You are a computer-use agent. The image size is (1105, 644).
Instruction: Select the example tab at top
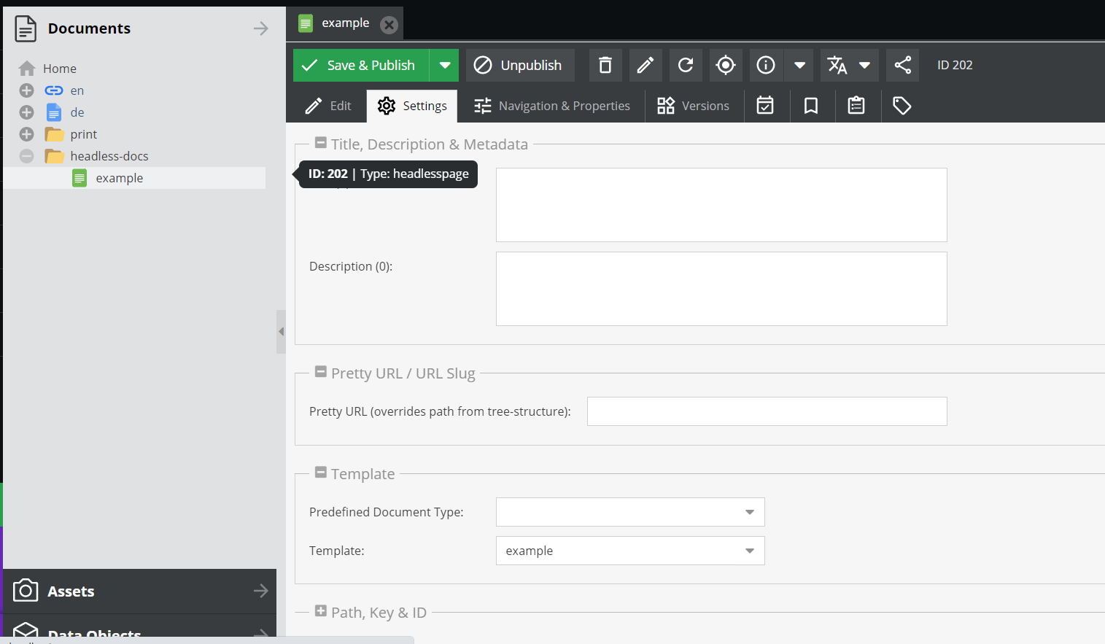click(345, 23)
